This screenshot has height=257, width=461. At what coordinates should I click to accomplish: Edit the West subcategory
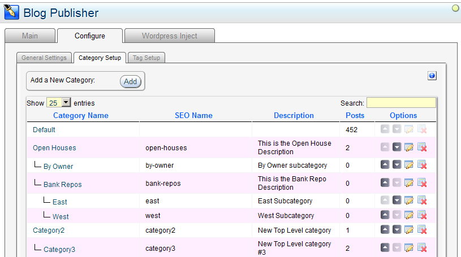(409, 215)
